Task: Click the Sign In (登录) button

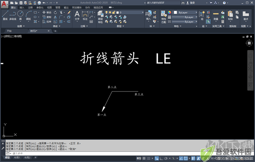Action: [x=190, y=3]
